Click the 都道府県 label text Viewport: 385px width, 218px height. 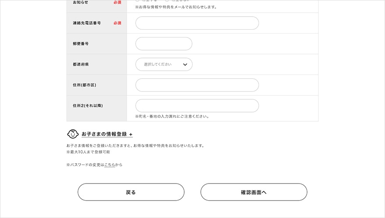coord(80,65)
